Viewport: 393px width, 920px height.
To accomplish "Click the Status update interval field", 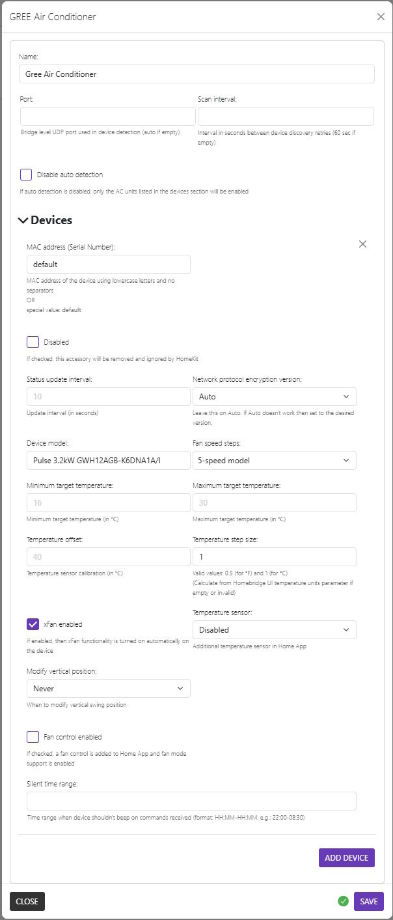I will pyautogui.click(x=109, y=396).
